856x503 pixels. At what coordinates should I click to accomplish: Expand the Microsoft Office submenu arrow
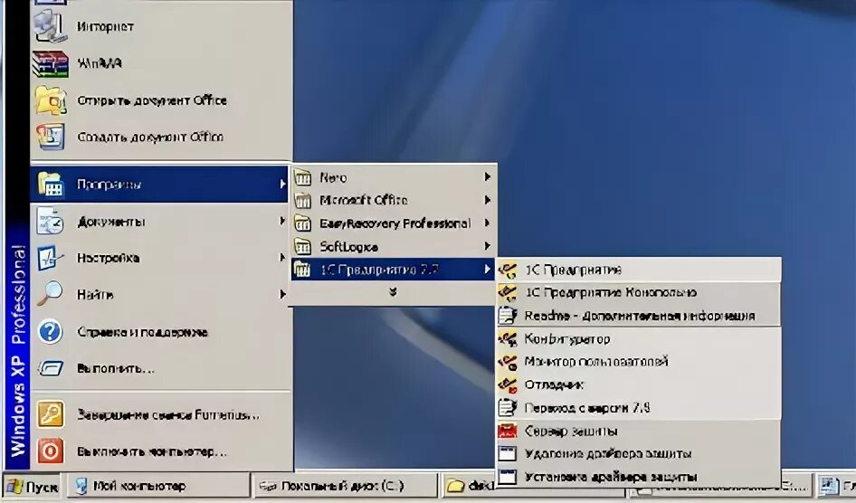tap(487, 200)
